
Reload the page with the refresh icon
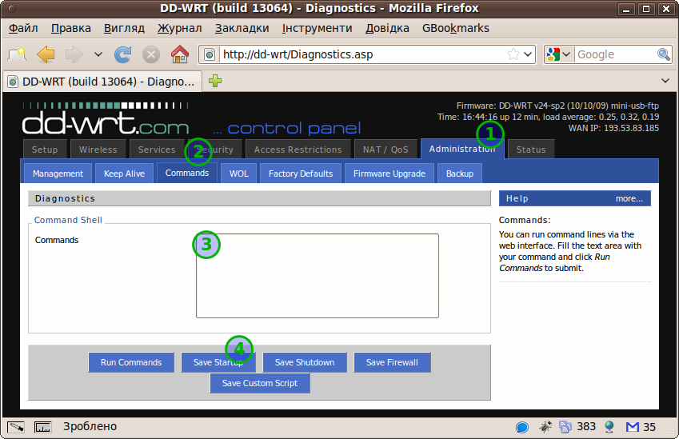click(x=123, y=54)
